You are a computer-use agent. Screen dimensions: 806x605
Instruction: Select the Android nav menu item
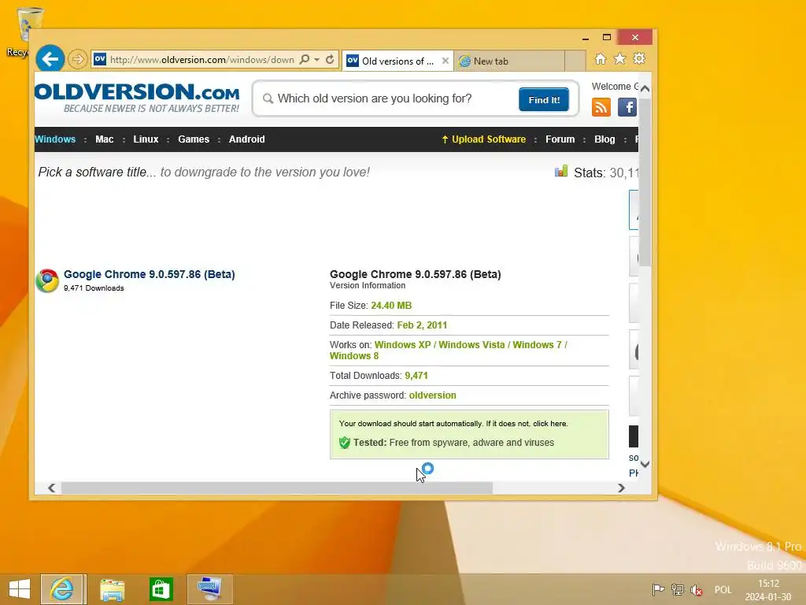(246, 139)
